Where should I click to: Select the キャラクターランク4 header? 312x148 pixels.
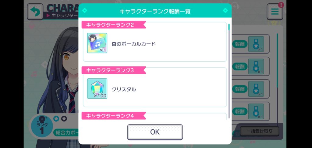[114, 116]
